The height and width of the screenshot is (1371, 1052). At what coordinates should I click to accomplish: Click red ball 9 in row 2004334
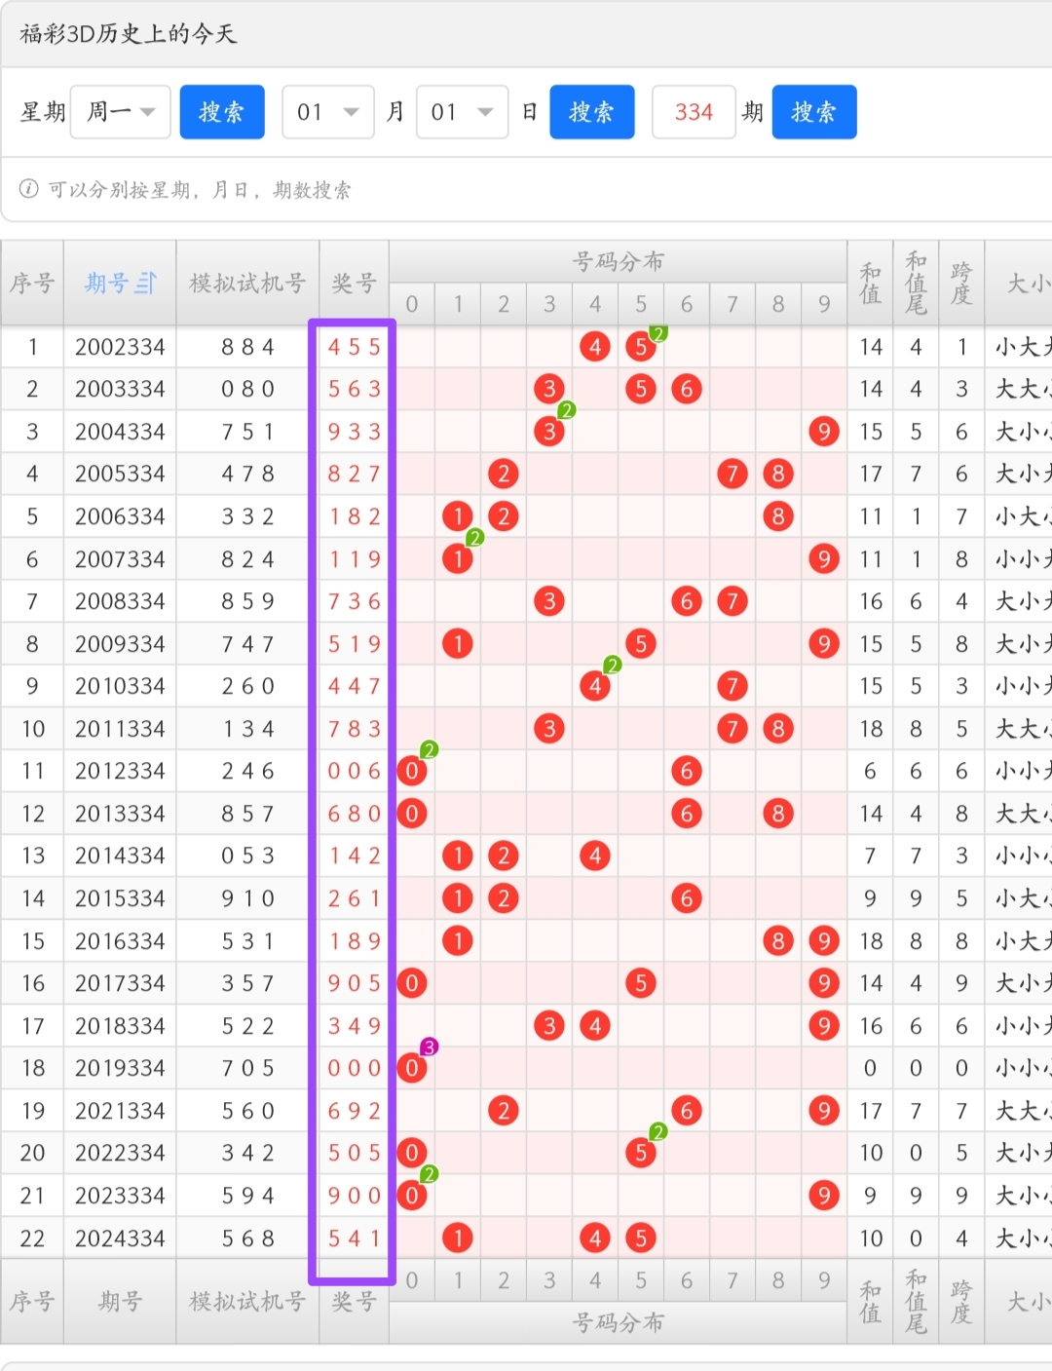tap(824, 432)
